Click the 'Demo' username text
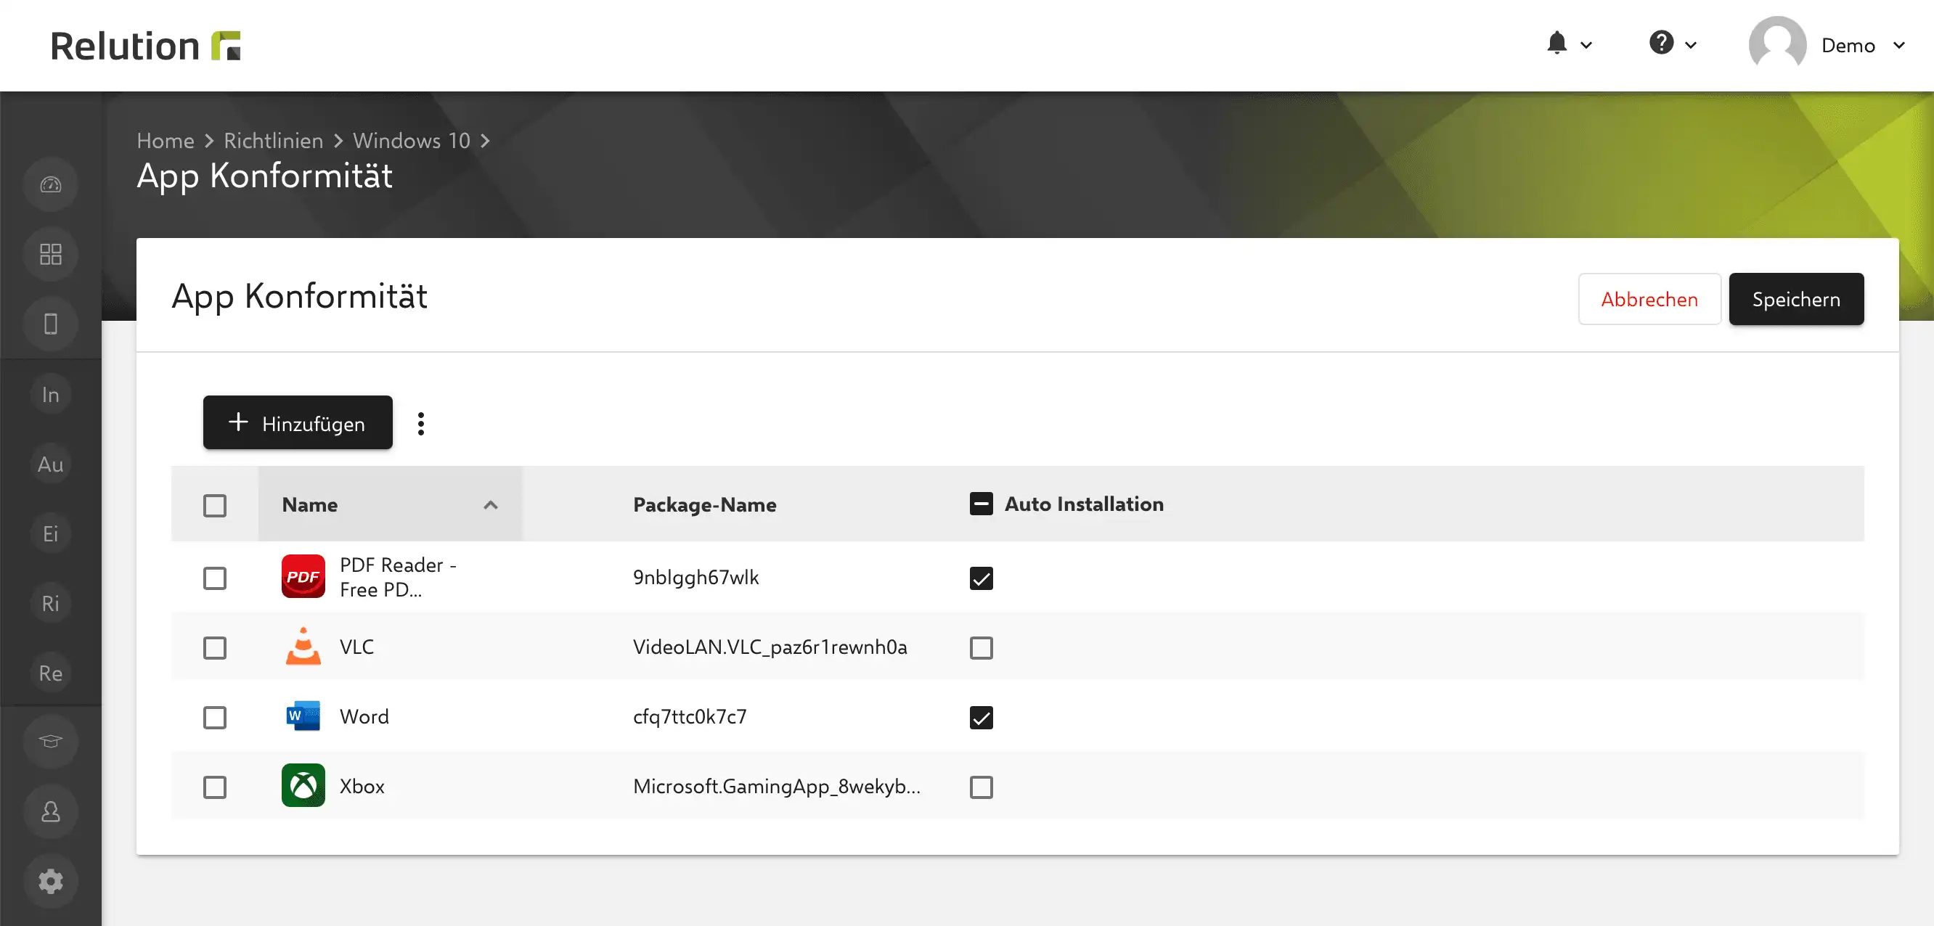The width and height of the screenshot is (1934, 926). click(x=1848, y=46)
